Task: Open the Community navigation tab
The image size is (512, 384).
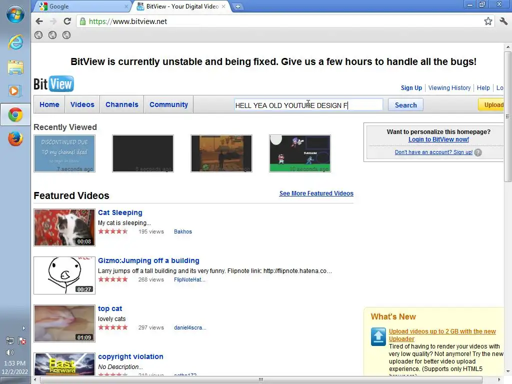Action: [168, 104]
